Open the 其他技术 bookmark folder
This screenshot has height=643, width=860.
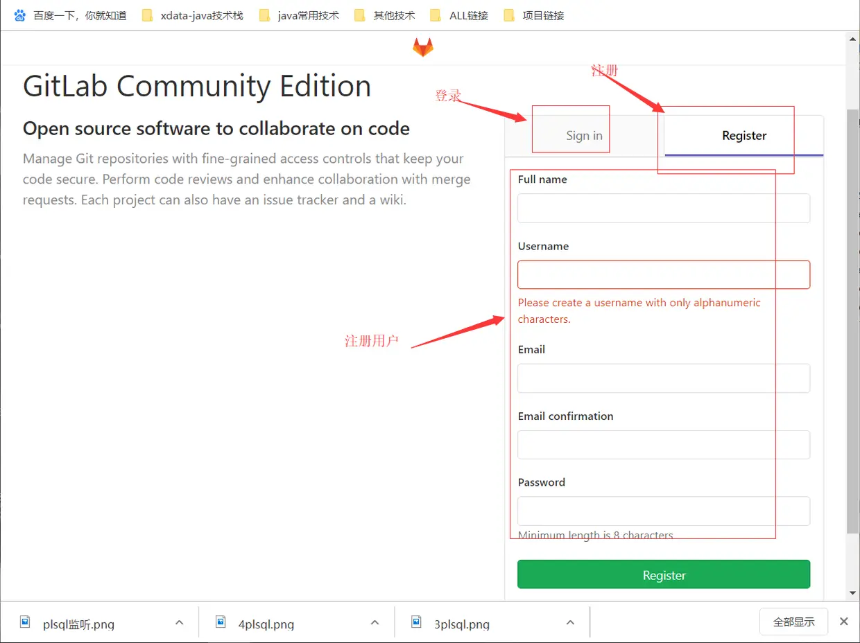point(384,15)
